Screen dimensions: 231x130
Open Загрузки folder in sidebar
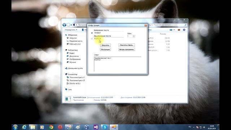[73, 38]
